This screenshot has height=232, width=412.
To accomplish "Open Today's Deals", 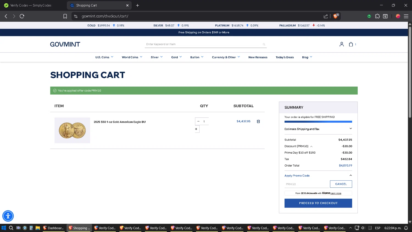I will (285, 57).
